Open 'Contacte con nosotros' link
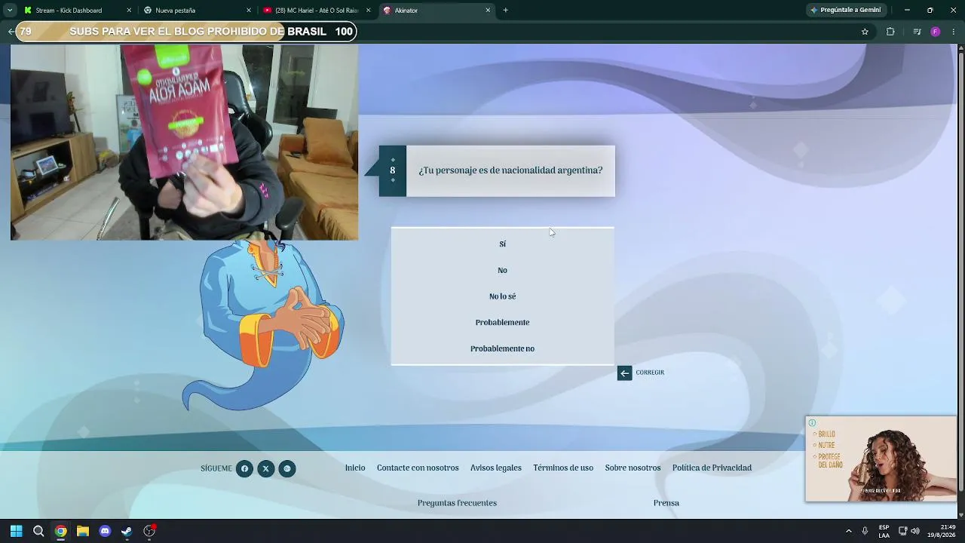 click(418, 468)
